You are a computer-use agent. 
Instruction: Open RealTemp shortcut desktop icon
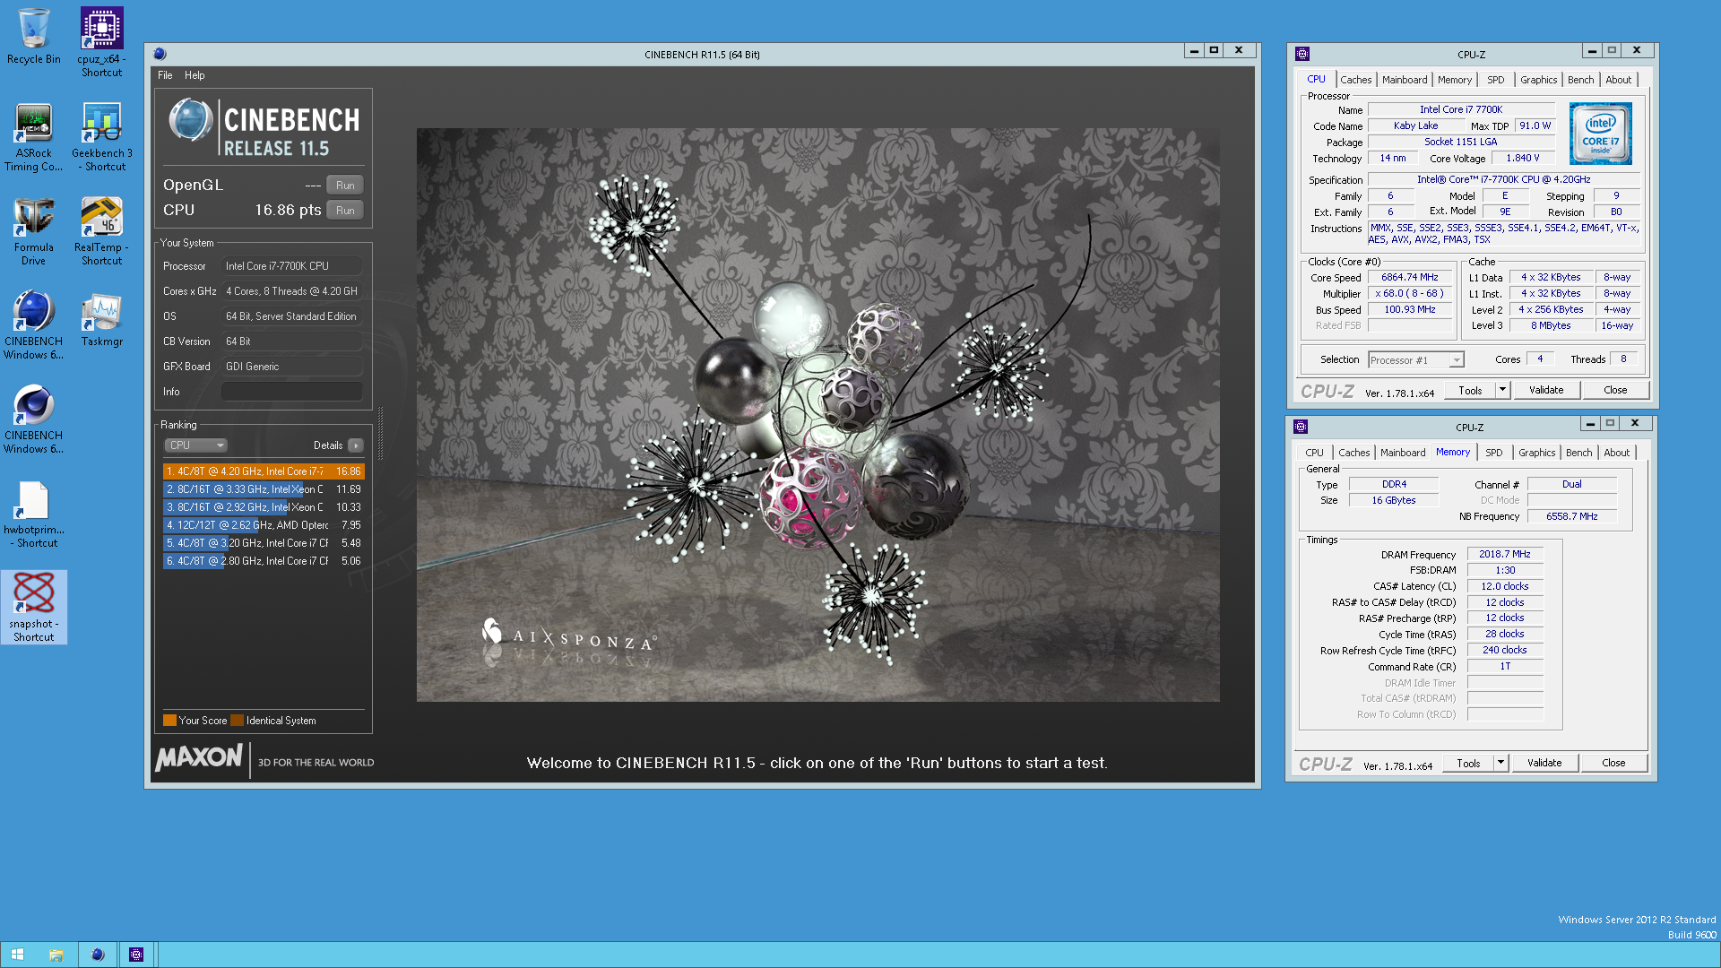pyautogui.click(x=101, y=230)
